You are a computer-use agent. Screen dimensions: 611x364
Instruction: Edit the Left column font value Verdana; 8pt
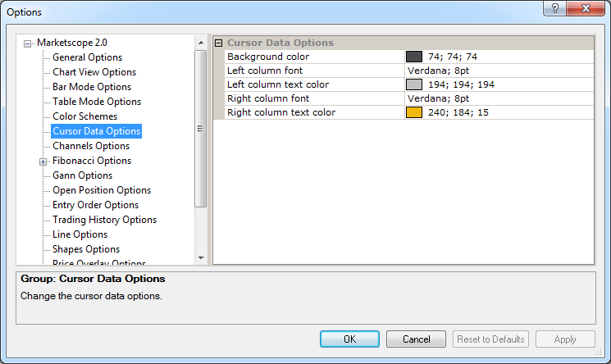(x=439, y=71)
